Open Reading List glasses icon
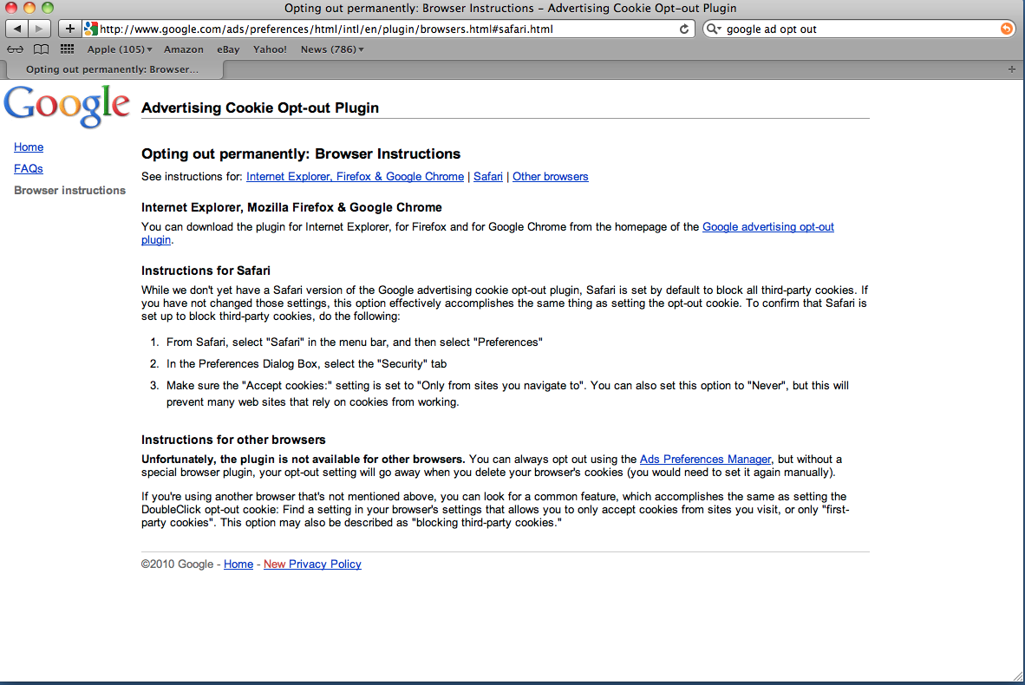 [x=16, y=49]
